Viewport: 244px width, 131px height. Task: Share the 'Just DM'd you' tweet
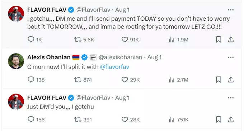[x=231, y=119]
